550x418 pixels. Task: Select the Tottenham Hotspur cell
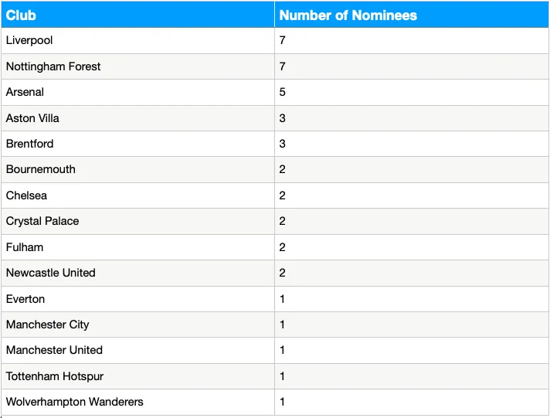click(55, 376)
